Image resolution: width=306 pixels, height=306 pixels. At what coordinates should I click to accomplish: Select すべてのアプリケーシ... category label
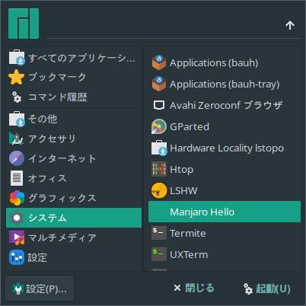81,58
